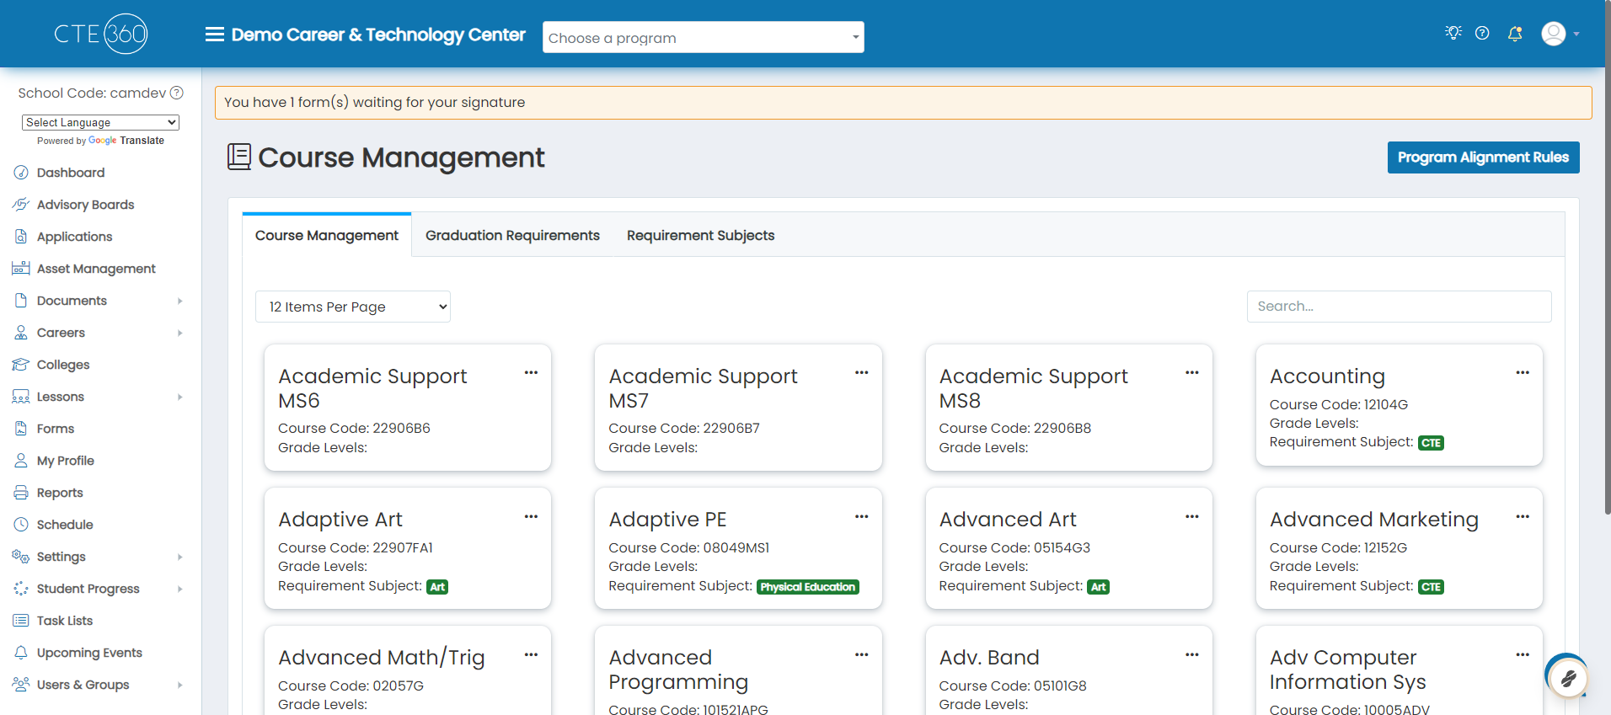
Task: Expand Student Progress submenu in sidebar
Action: pyautogui.click(x=179, y=589)
